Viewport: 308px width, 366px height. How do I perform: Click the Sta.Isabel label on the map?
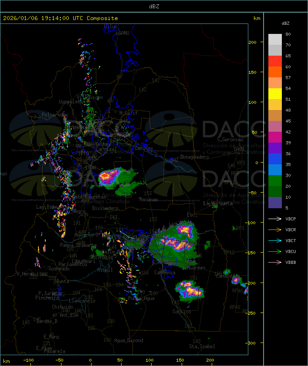point(202,346)
